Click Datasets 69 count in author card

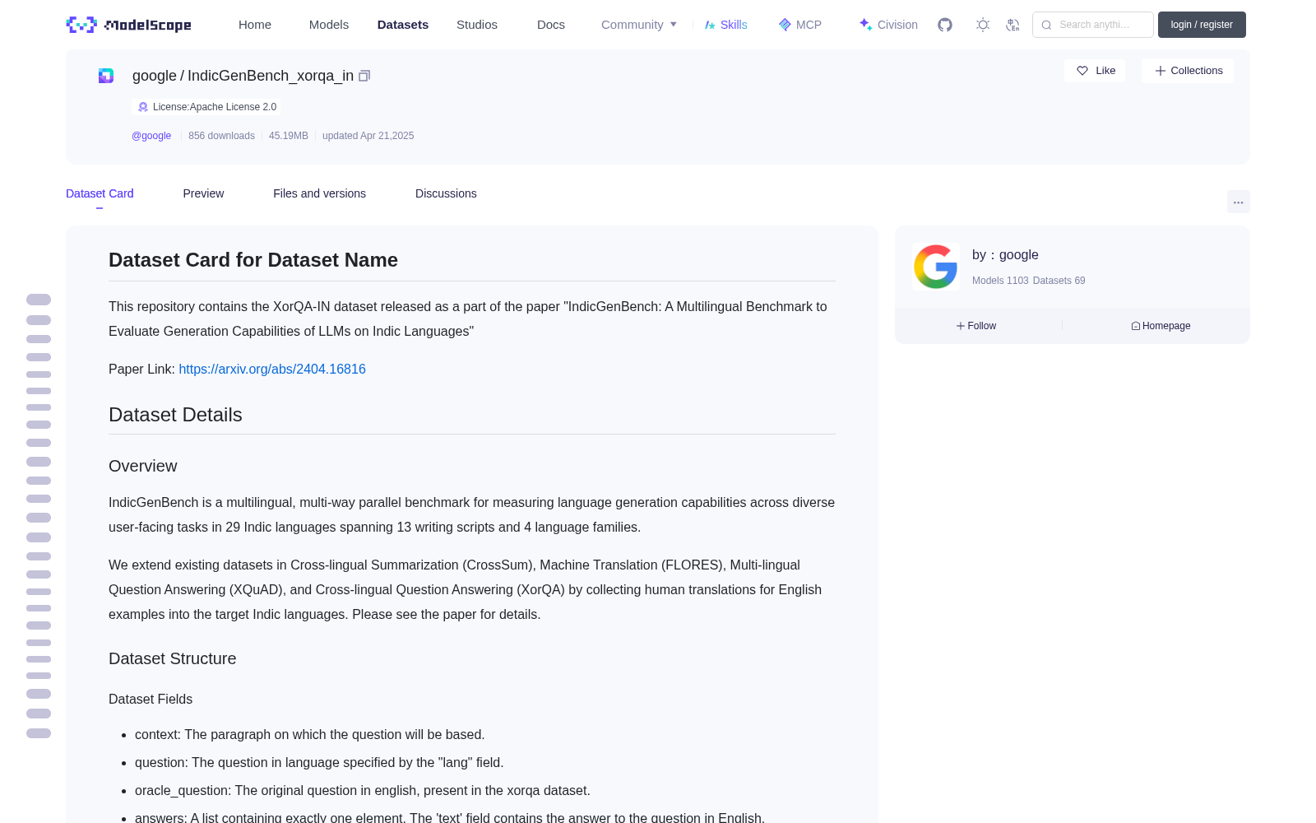tap(1059, 281)
